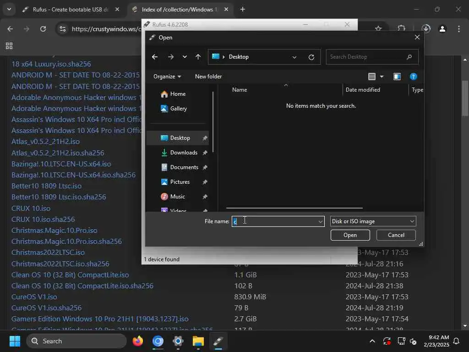469x352 pixels.
Task: Open Better10 1809 Ltsc.iso link
Action: 46,186
